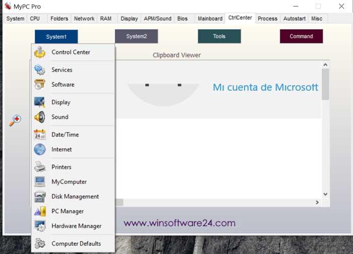The image size is (353, 254).
Task: Click the Disk Management drive icon
Action: (40, 197)
